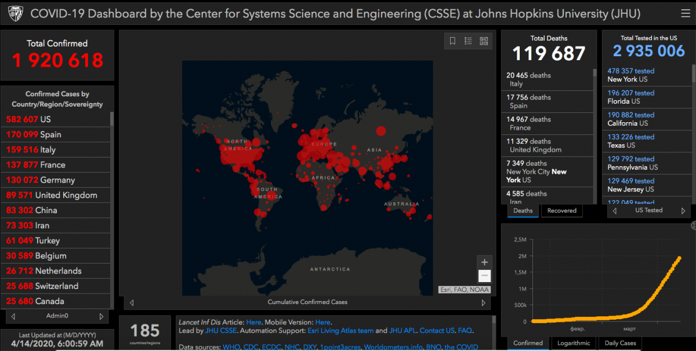
Task: Open the basemap gallery grid icon
Action: 484,41
